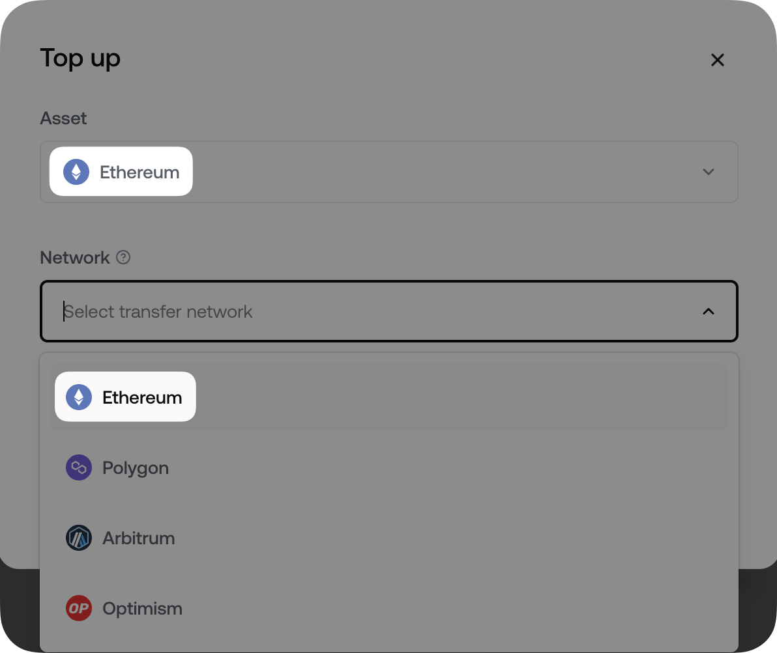Screen dimensions: 777x653
Task: Click the X icon to dismiss Top up
Action: [718, 59]
